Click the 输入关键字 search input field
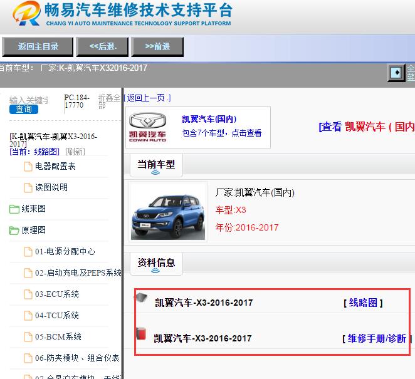Image resolution: width=415 pixels, height=379 pixels. pos(29,100)
